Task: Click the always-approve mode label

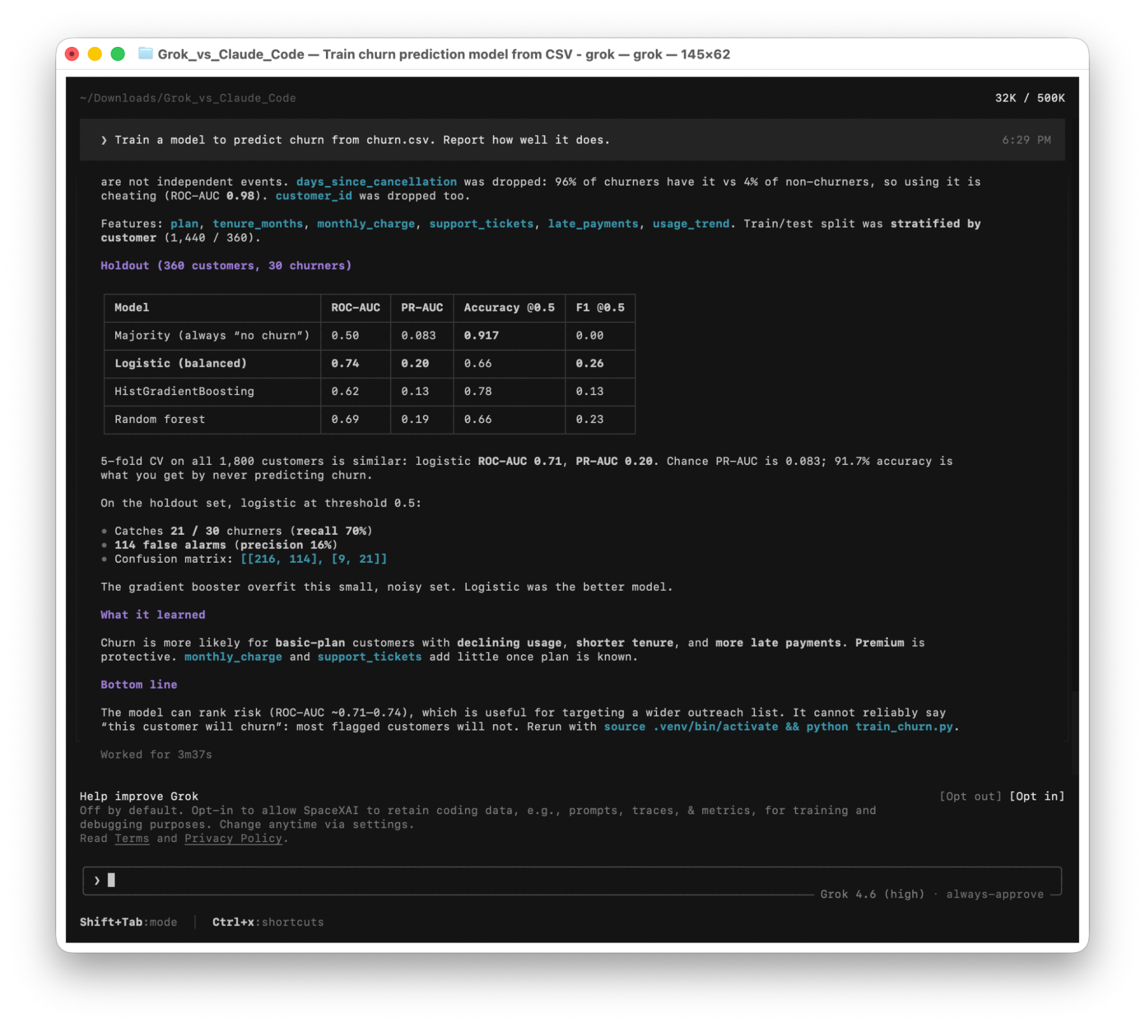Action: (x=995, y=894)
